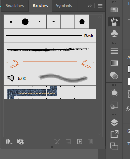Screen dimensions: 130x159
Task: Click the fx effects icon
Action: pyautogui.click(x=128, y=109)
